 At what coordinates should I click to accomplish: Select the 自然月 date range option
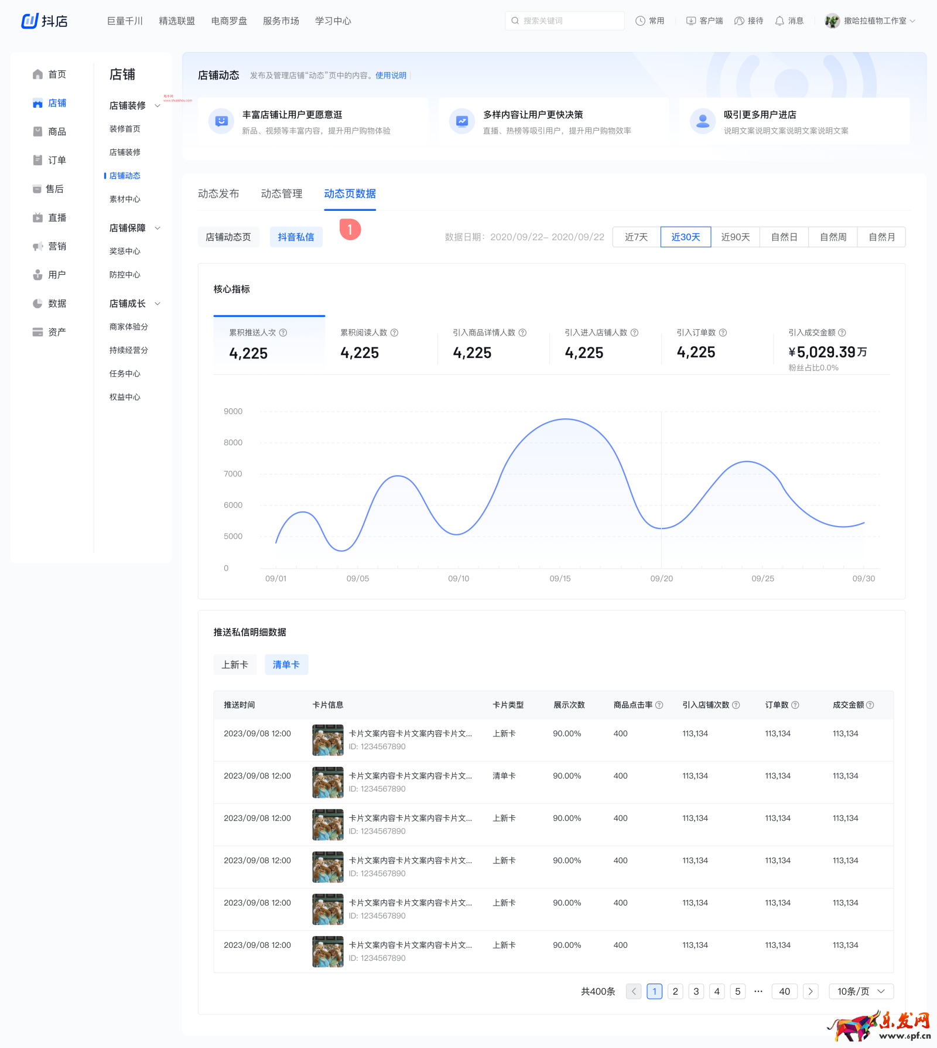tap(881, 237)
